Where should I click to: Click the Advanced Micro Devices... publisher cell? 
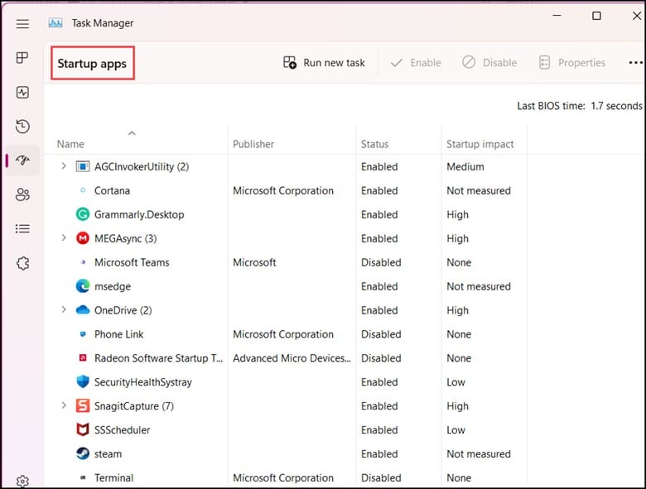[x=292, y=358]
